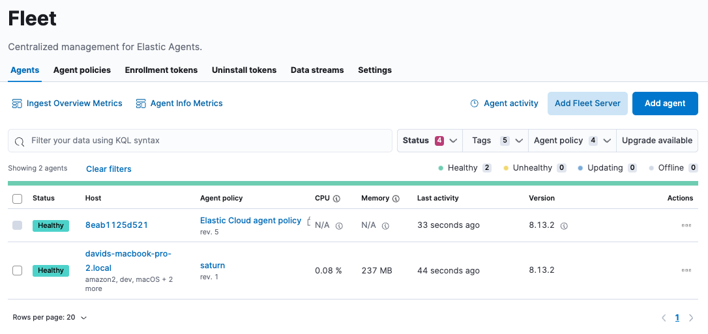The width and height of the screenshot is (708, 334).
Task: Open the Tags filter dropdown
Action: pos(495,141)
